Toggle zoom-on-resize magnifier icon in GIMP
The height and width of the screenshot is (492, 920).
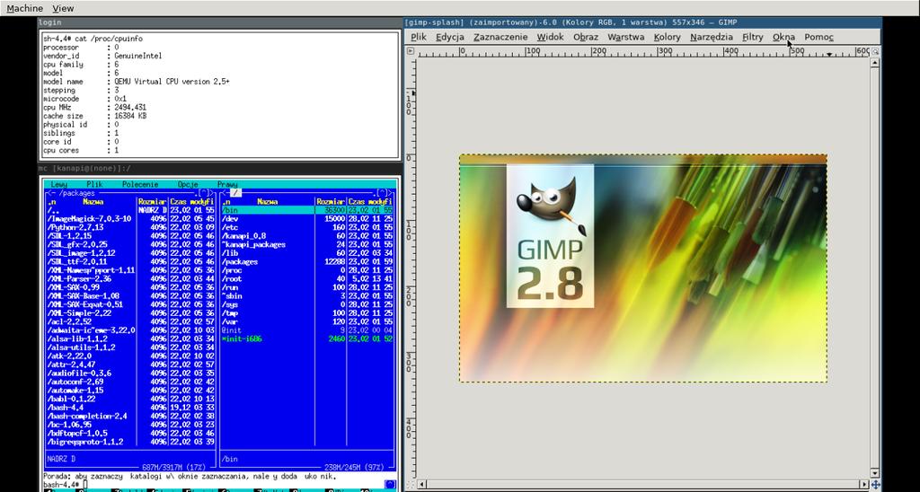[x=875, y=51]
